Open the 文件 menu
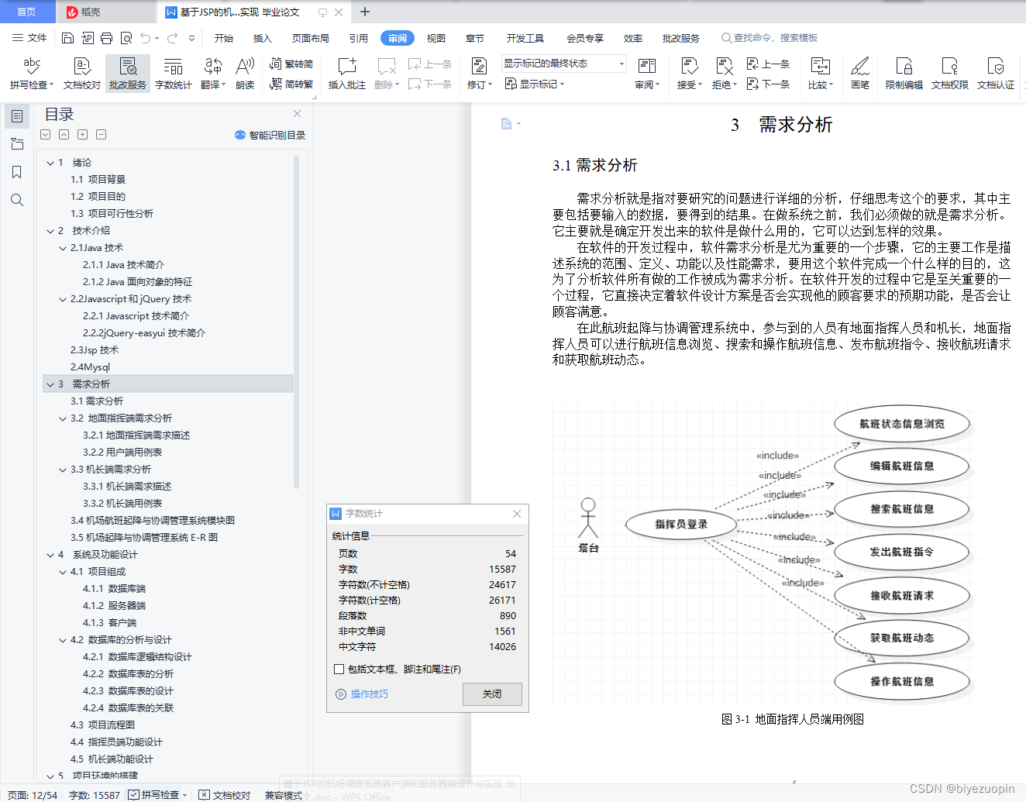Image resolution: width=1026 pixels, height=802 pixels. coord(29,38)
